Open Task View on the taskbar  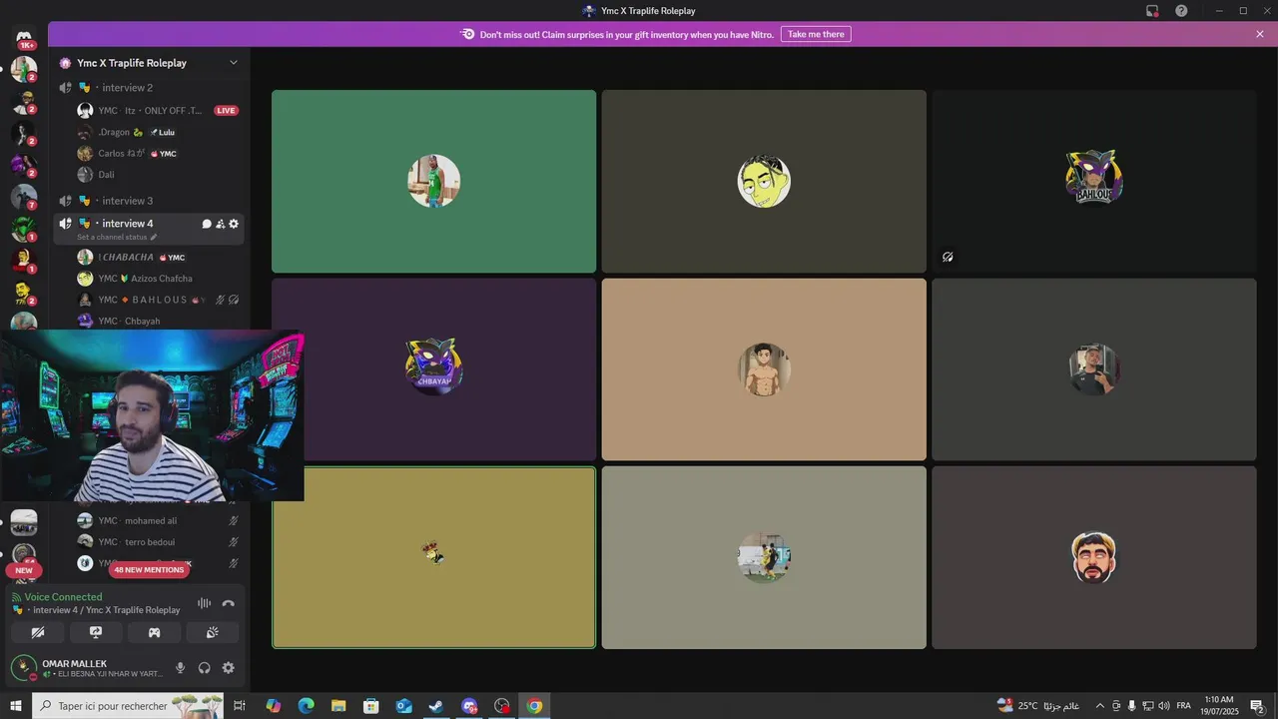pyautogui.click(x=240, y=706)
